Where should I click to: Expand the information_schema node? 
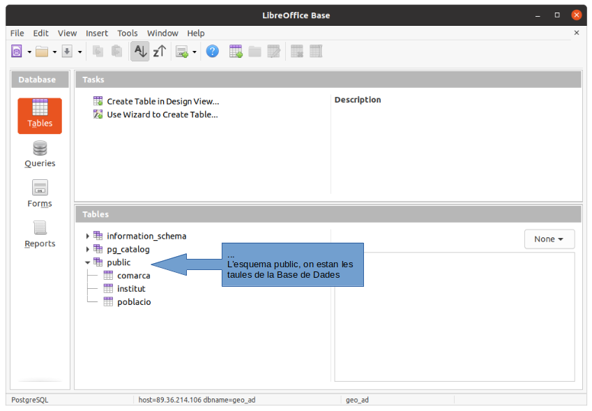point(88,236)
